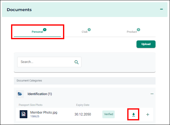Click the badge count on Product tab
This screenshot has height=125, width=170.
click(138, 30)
